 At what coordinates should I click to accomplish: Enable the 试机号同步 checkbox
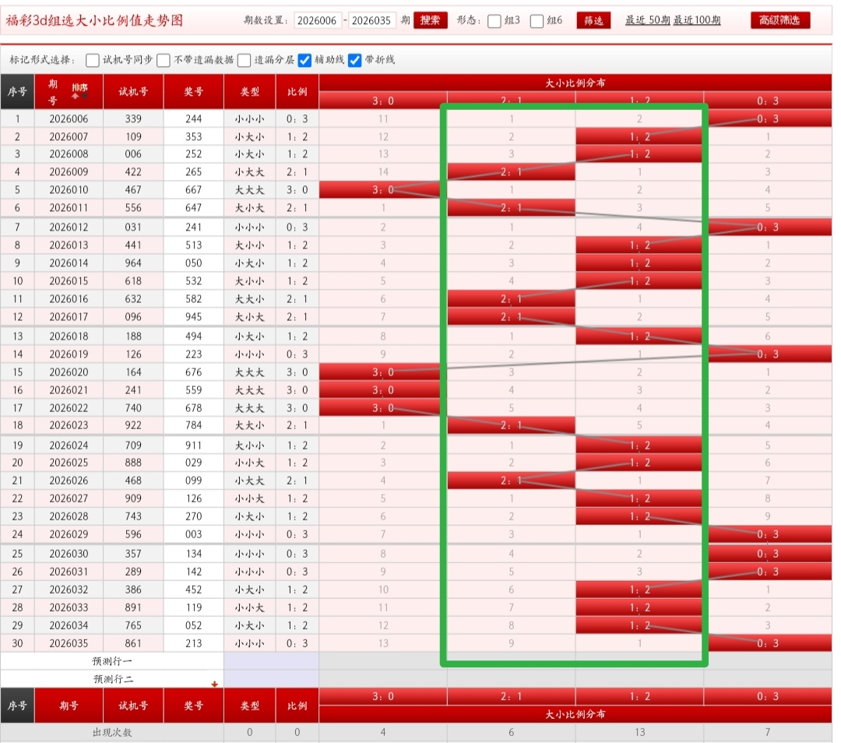tap(93, 60)
